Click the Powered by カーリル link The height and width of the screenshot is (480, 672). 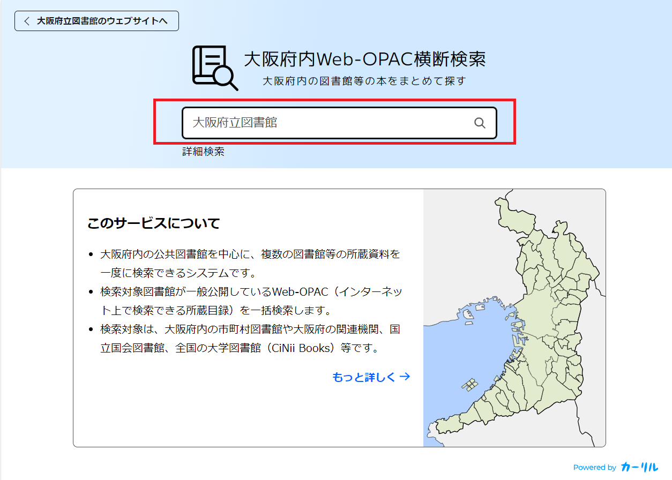(x=616, y=467)
